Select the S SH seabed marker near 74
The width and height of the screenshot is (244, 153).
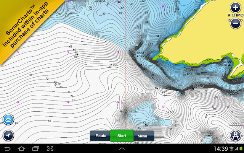coord(58,84)
